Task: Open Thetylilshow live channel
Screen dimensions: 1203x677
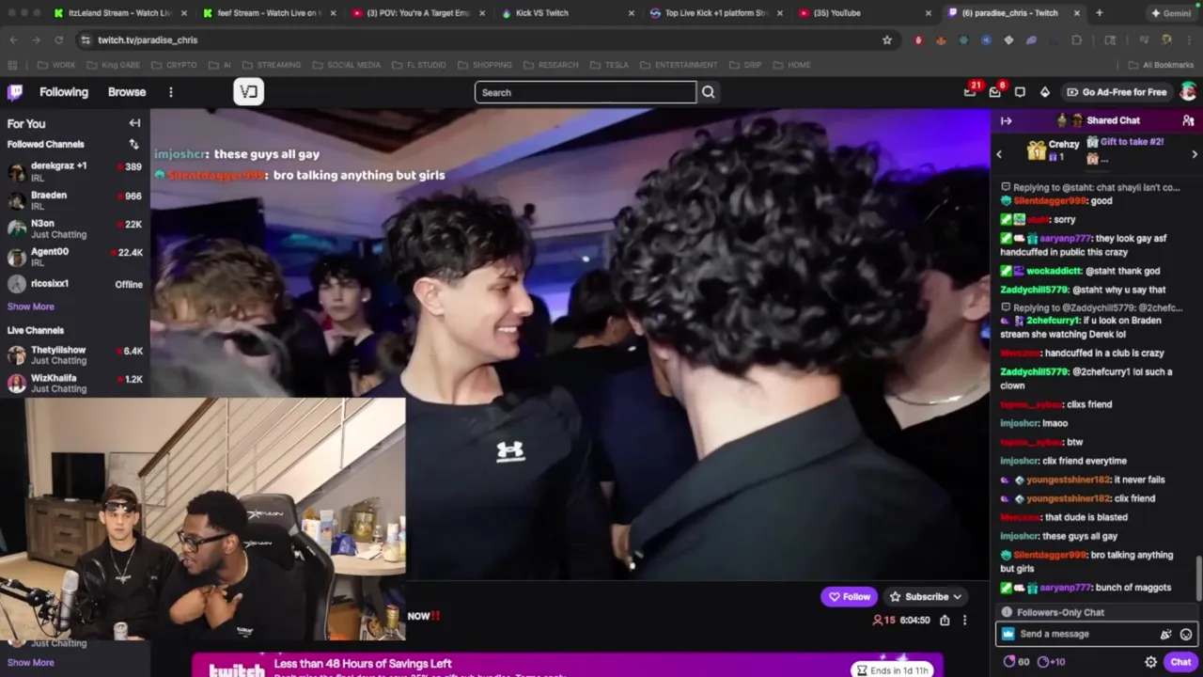Action: coord(75,354)
